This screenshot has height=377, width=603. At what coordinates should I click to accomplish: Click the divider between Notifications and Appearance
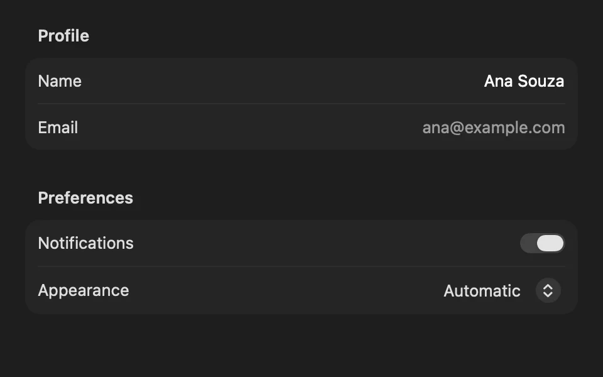click(x=301, y=266)
